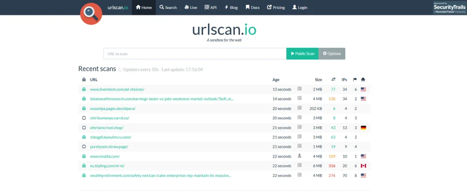Click the URL column header
The height and width of the screenshot is (192, 467).
(x=93, y=80)
